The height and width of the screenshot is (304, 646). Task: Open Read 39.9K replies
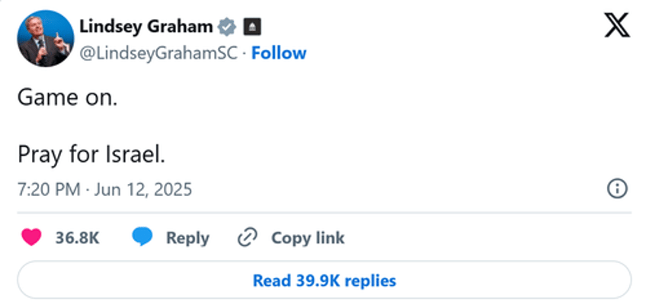pyautogui.click(x=325, y=280)
